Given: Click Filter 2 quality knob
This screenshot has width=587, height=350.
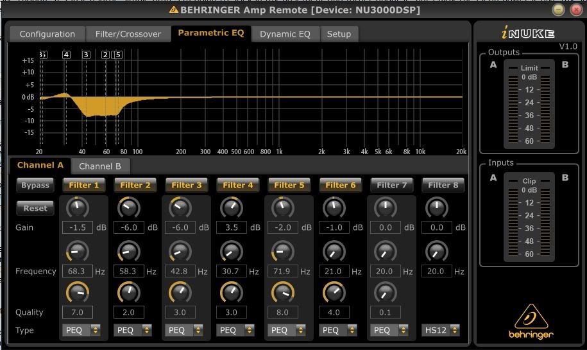Looking at the screenshot, I should coord(129,292).
